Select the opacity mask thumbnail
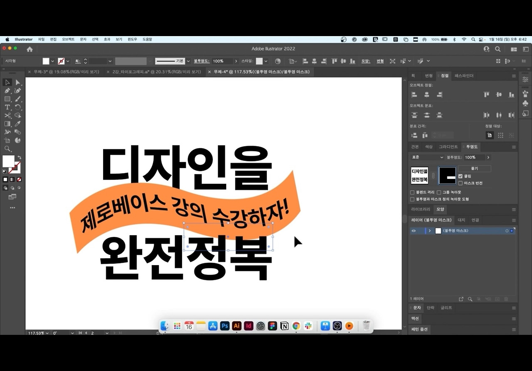Viewport: 532px width, 371px height. coord(447,176)
